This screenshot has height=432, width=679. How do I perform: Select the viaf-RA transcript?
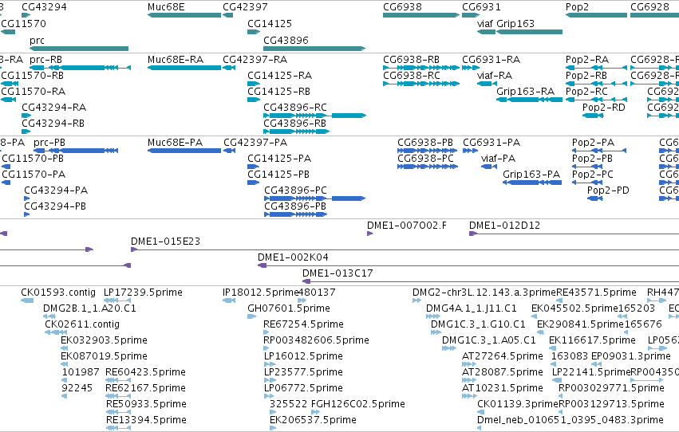click(488, 84)
